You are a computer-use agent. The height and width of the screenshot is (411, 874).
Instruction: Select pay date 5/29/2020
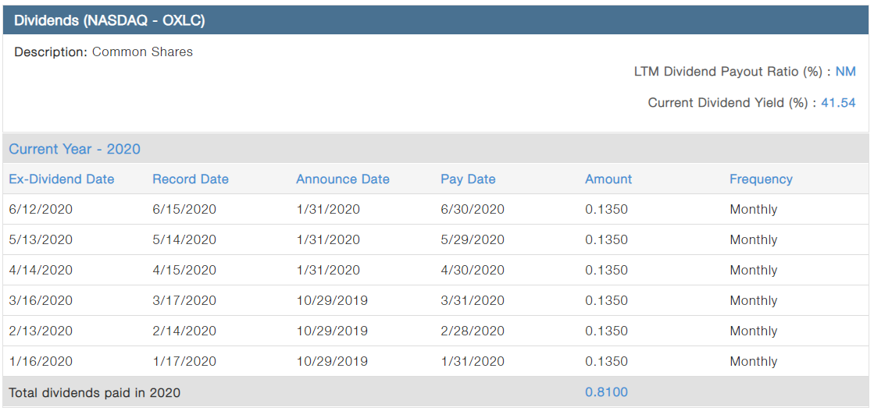[x=473, y=240]
